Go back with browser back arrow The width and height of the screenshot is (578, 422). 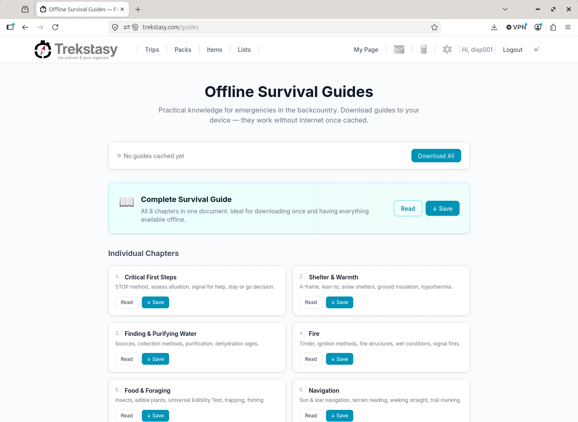[25, 27]
